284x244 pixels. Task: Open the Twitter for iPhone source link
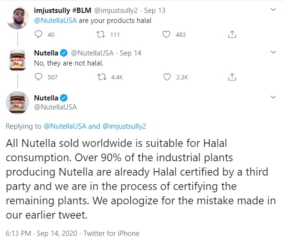(x=111, y=233)
